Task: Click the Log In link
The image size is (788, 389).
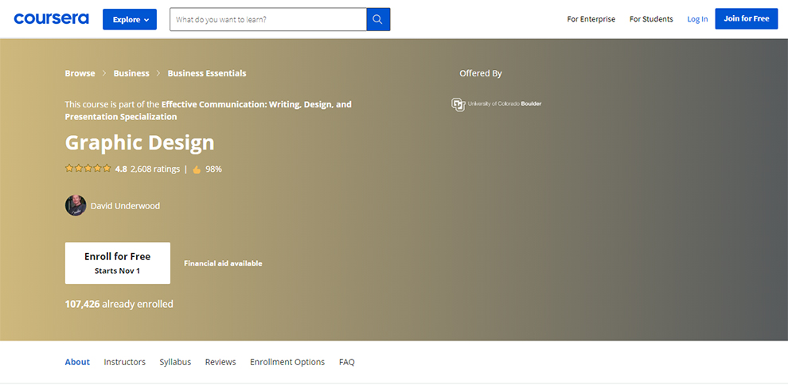Action: point(697,19)
